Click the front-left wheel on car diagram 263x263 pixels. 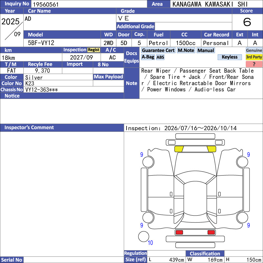click(x=148, y=162)
